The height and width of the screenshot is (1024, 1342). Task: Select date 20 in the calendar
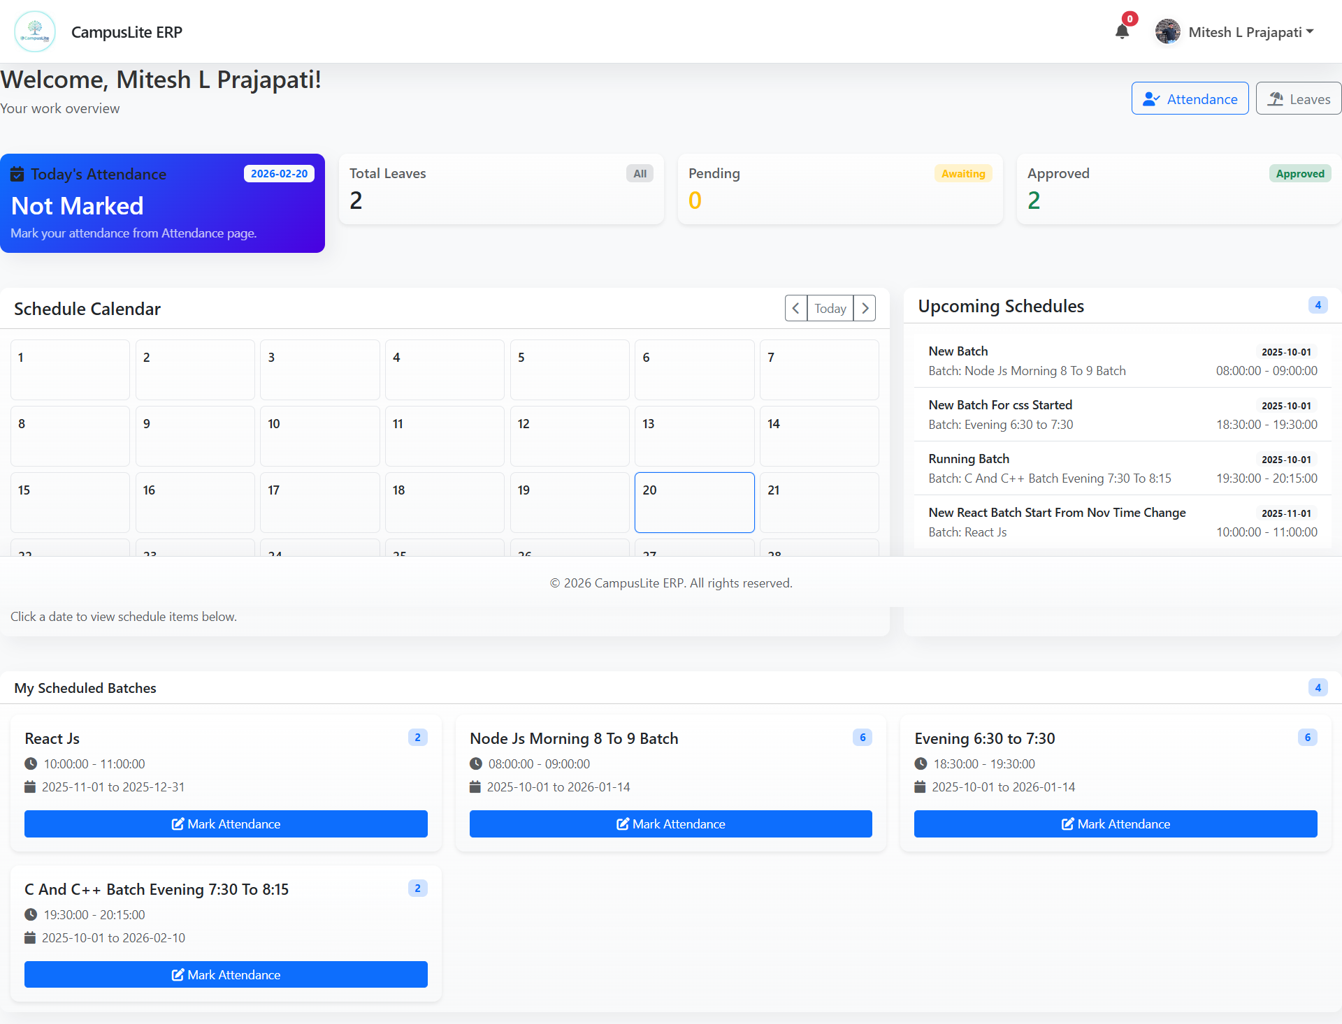point(694,502)
